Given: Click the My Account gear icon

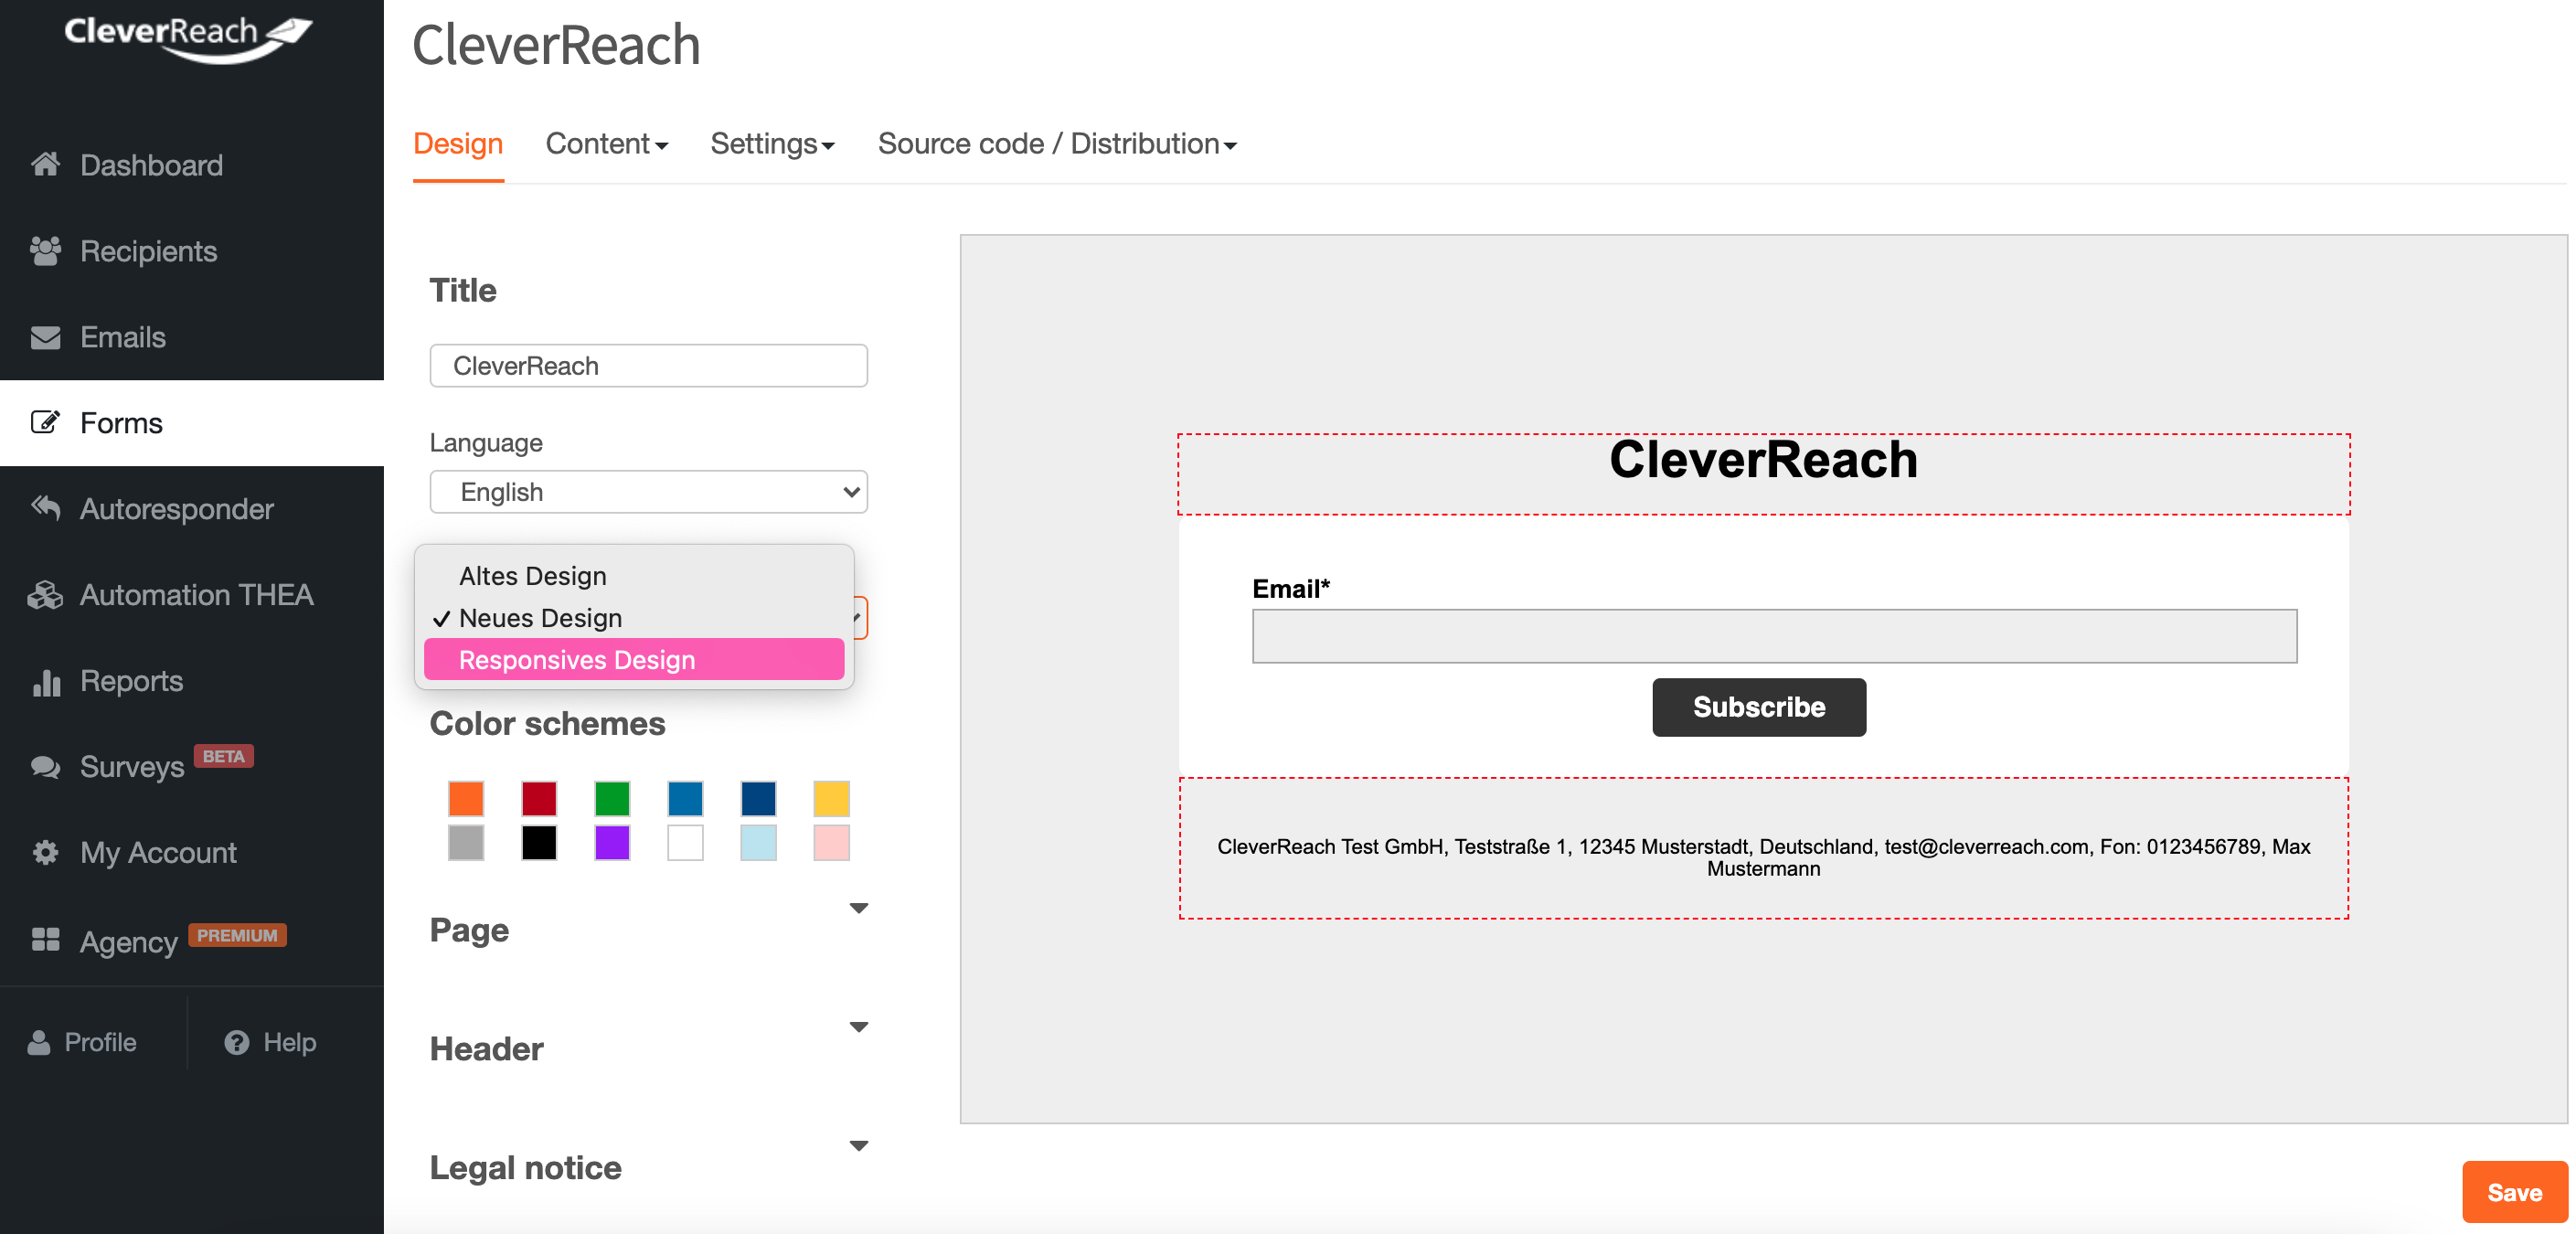Looking at the screenshot, I should [x=45, y=852].
